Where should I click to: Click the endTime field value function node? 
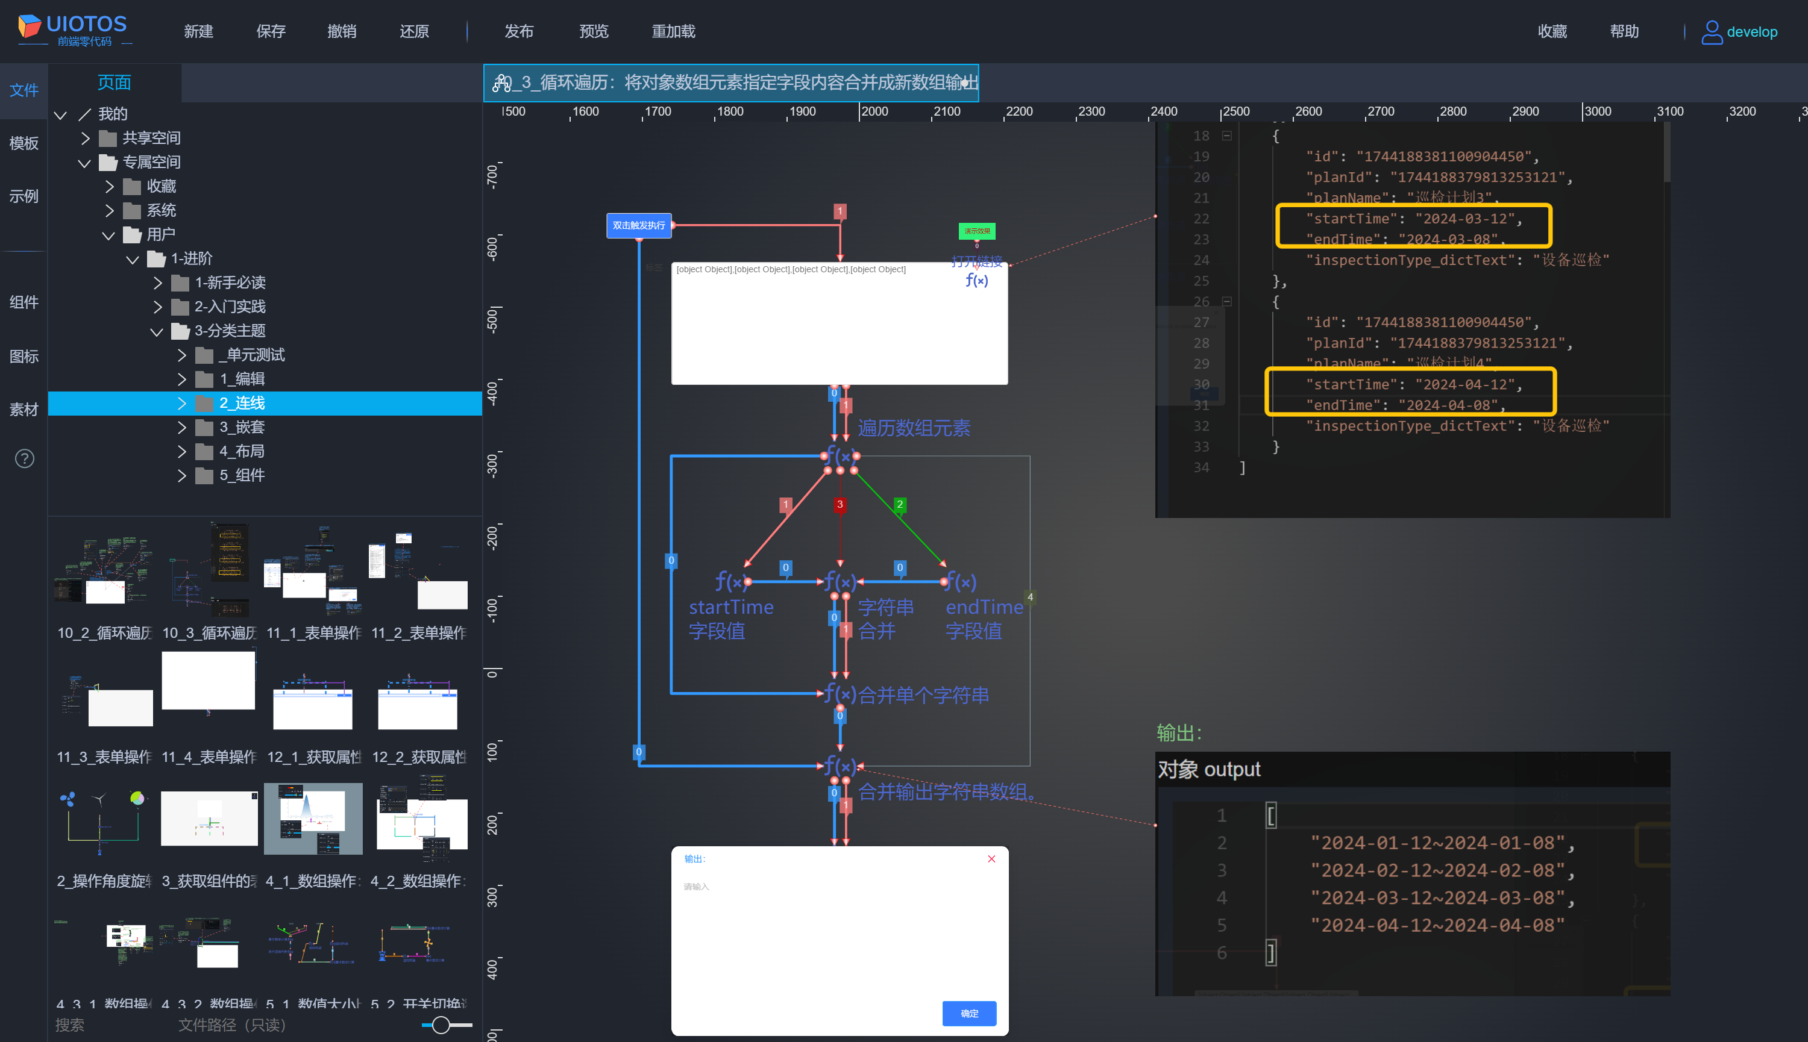tap(961, 582)
